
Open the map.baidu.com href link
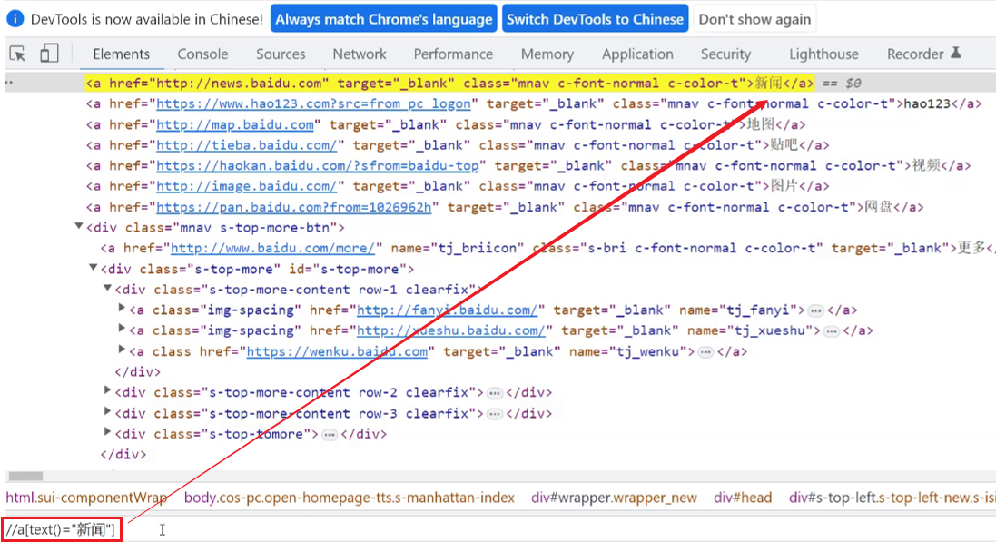(235, 124)
